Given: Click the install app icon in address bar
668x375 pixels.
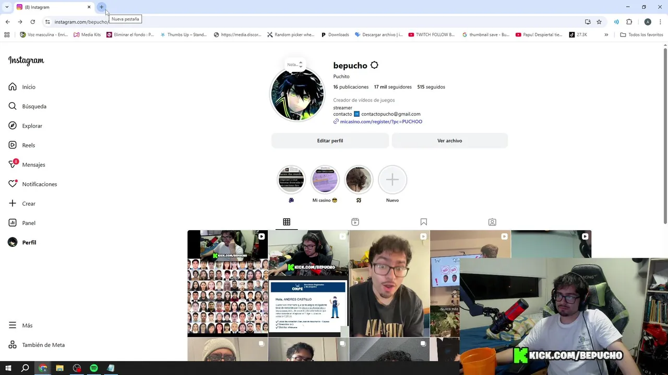Looking at the screenshot, I should tap(588, 22).
